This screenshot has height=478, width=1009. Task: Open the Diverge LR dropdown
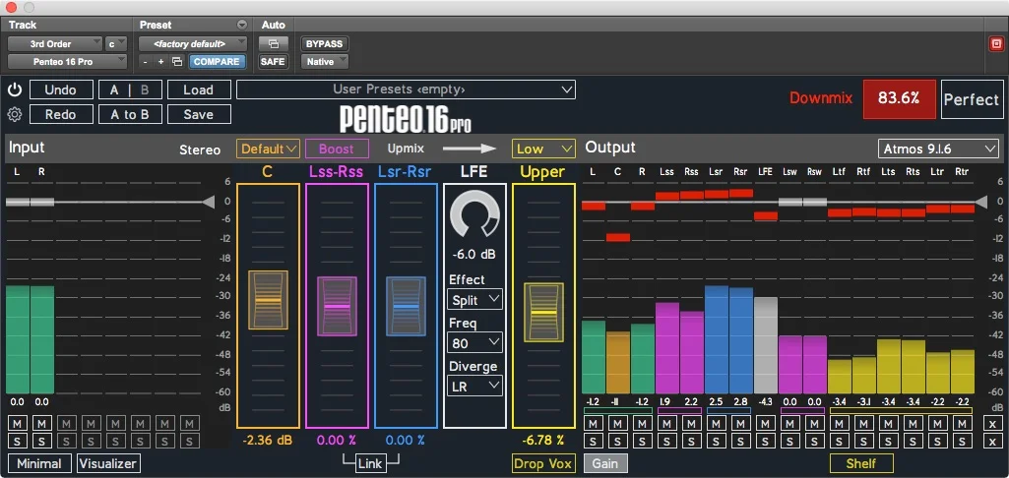click(474, 386)
